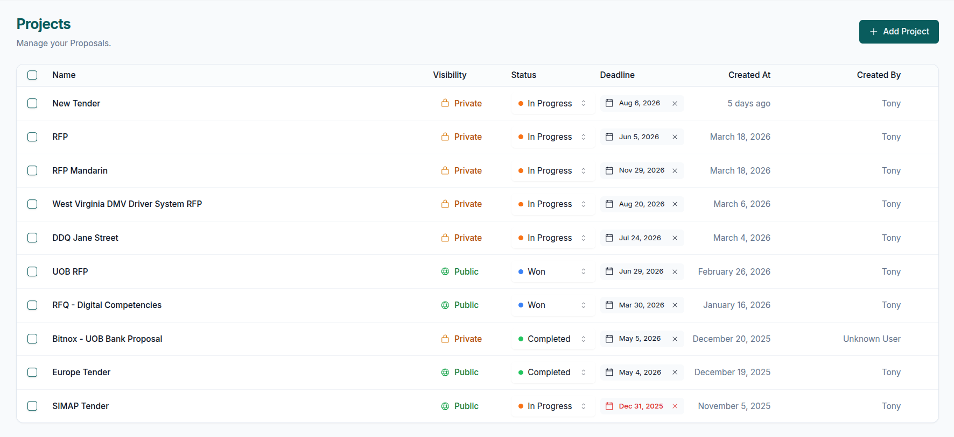This screenshot has height=437, width=954.
Task: Tick the checkbox for RFQ - Digital Competencies
Action: coord(32,305)
